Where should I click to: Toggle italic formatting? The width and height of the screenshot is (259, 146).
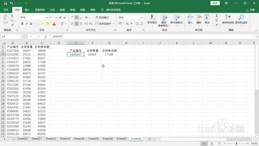click(26, 24)
